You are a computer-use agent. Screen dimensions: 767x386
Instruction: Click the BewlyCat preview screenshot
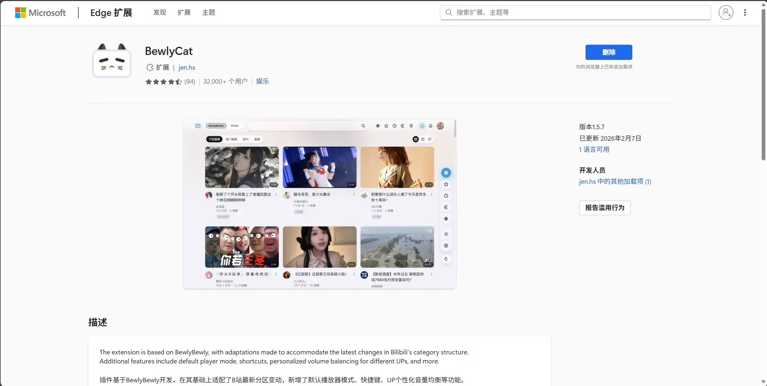pyautogui.click(x=319, y=204)
